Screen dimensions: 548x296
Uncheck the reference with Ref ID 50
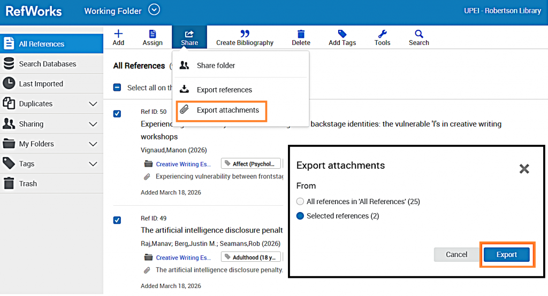pyautogui.click(x=117, y=113)
